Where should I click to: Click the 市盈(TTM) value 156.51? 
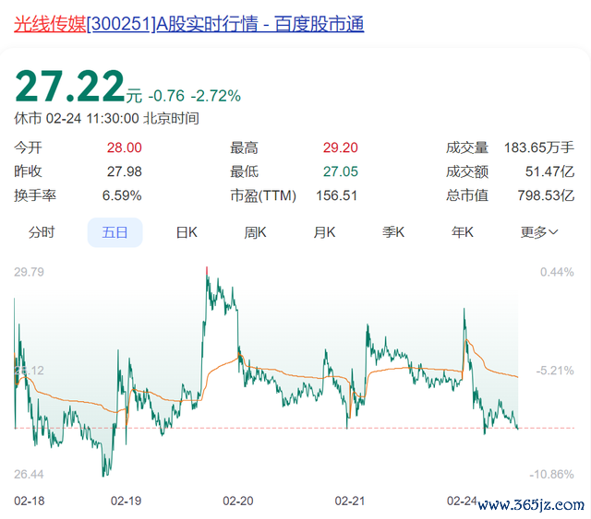pos(336,195)
